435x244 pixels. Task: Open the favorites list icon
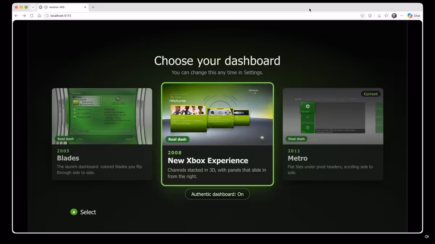(386, 16)
